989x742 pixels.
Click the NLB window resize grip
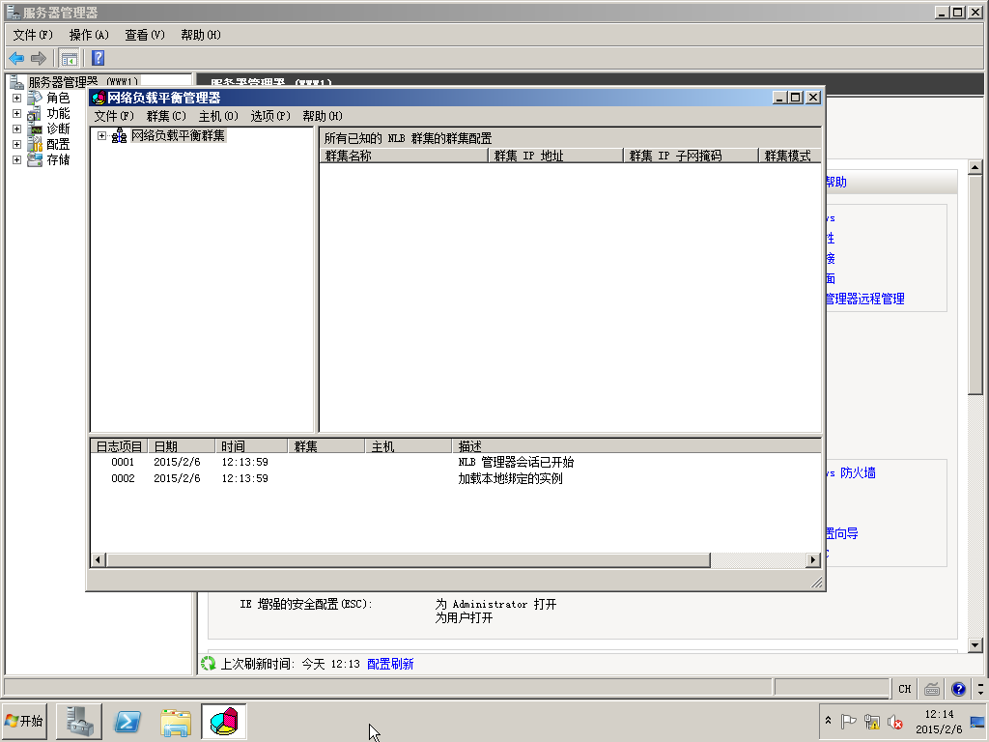point(816,583)
